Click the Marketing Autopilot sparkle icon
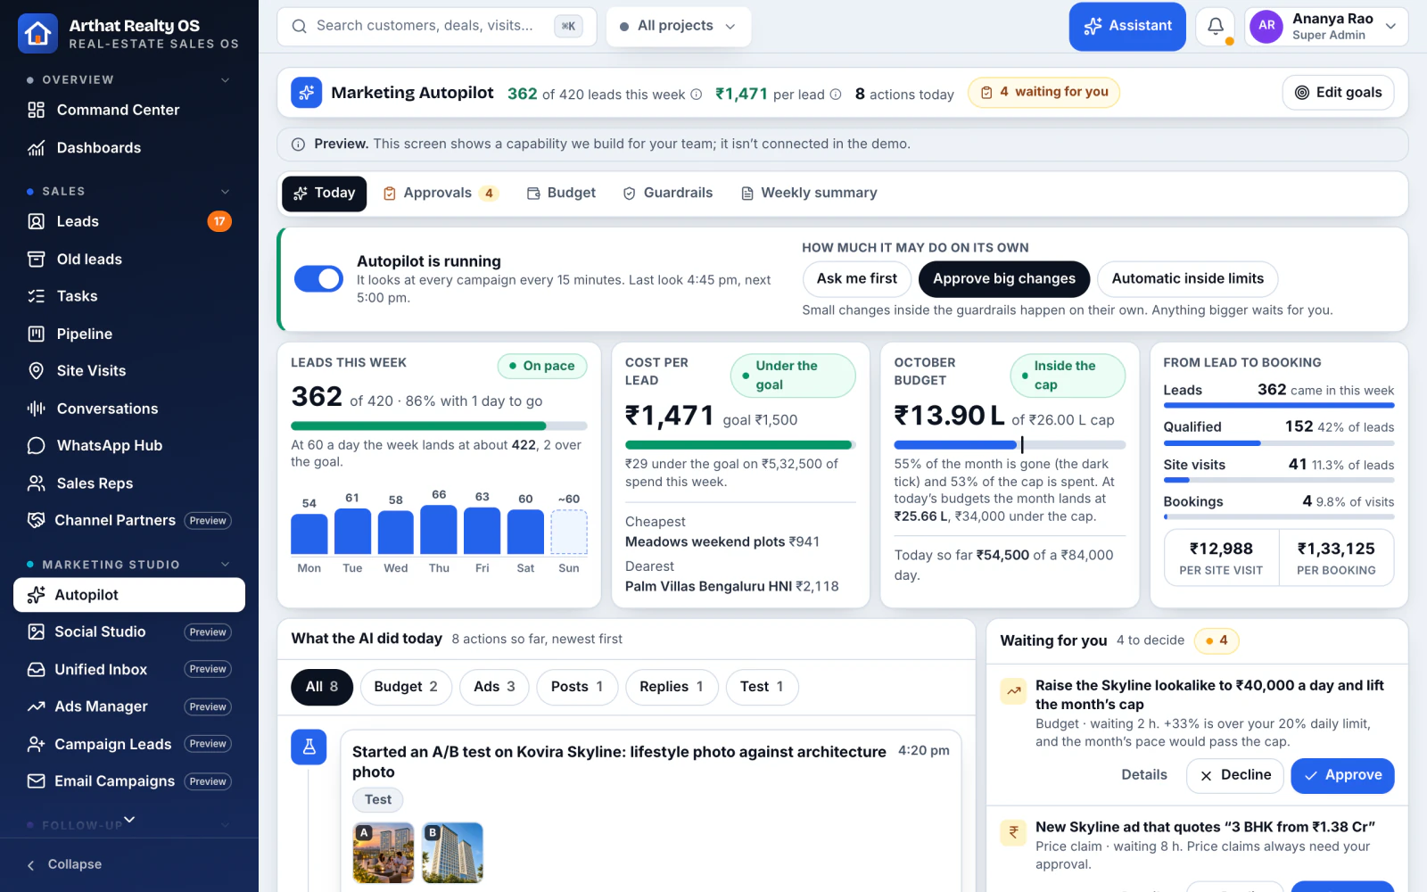This screenshot has height=892, width=1427. (x=306, y=93)
